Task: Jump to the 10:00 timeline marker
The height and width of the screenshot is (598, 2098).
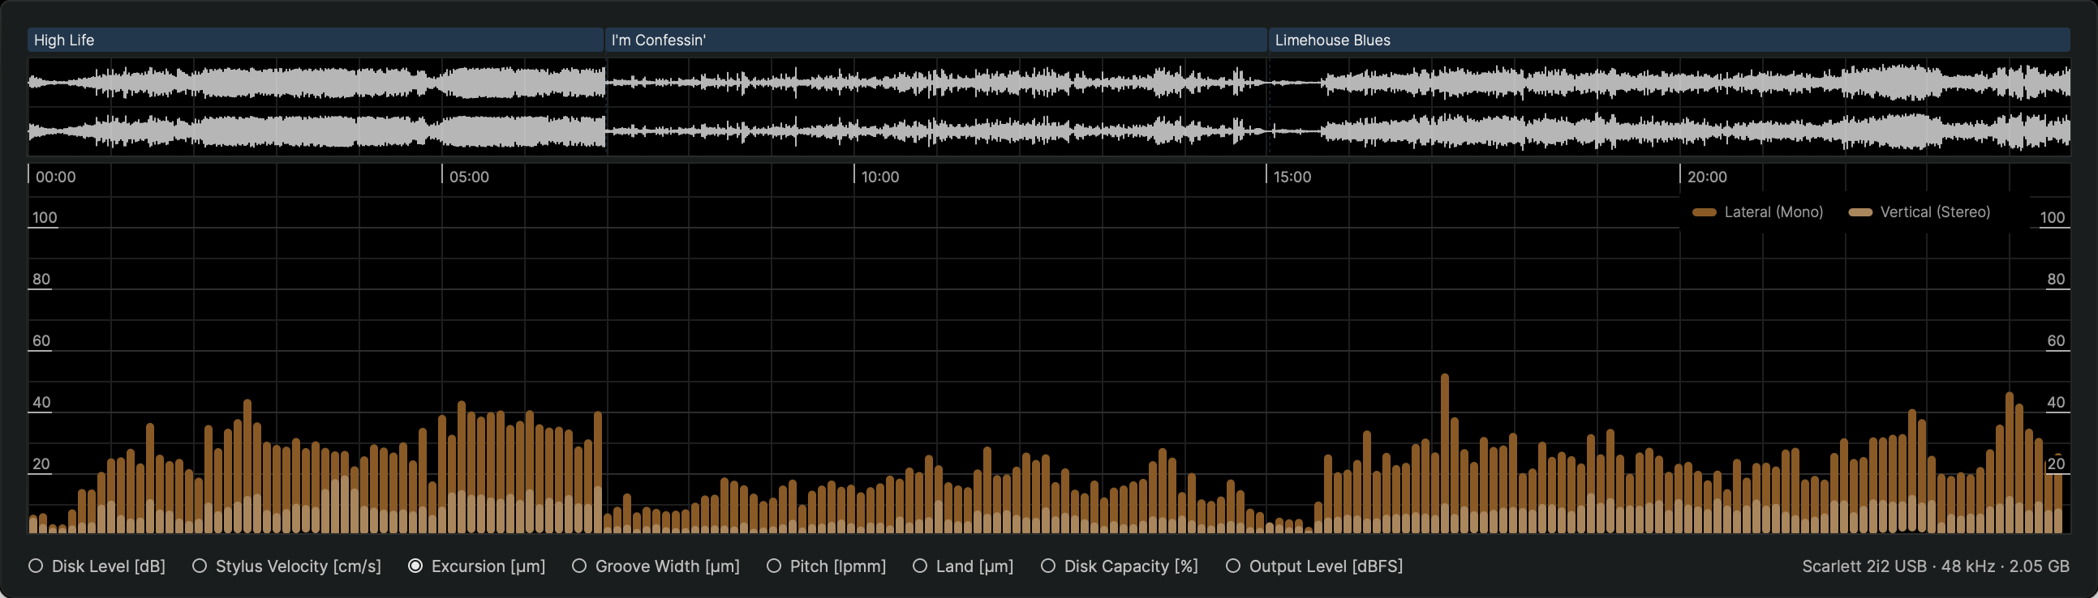Action: pyautogui.click(x=879, y=177)
